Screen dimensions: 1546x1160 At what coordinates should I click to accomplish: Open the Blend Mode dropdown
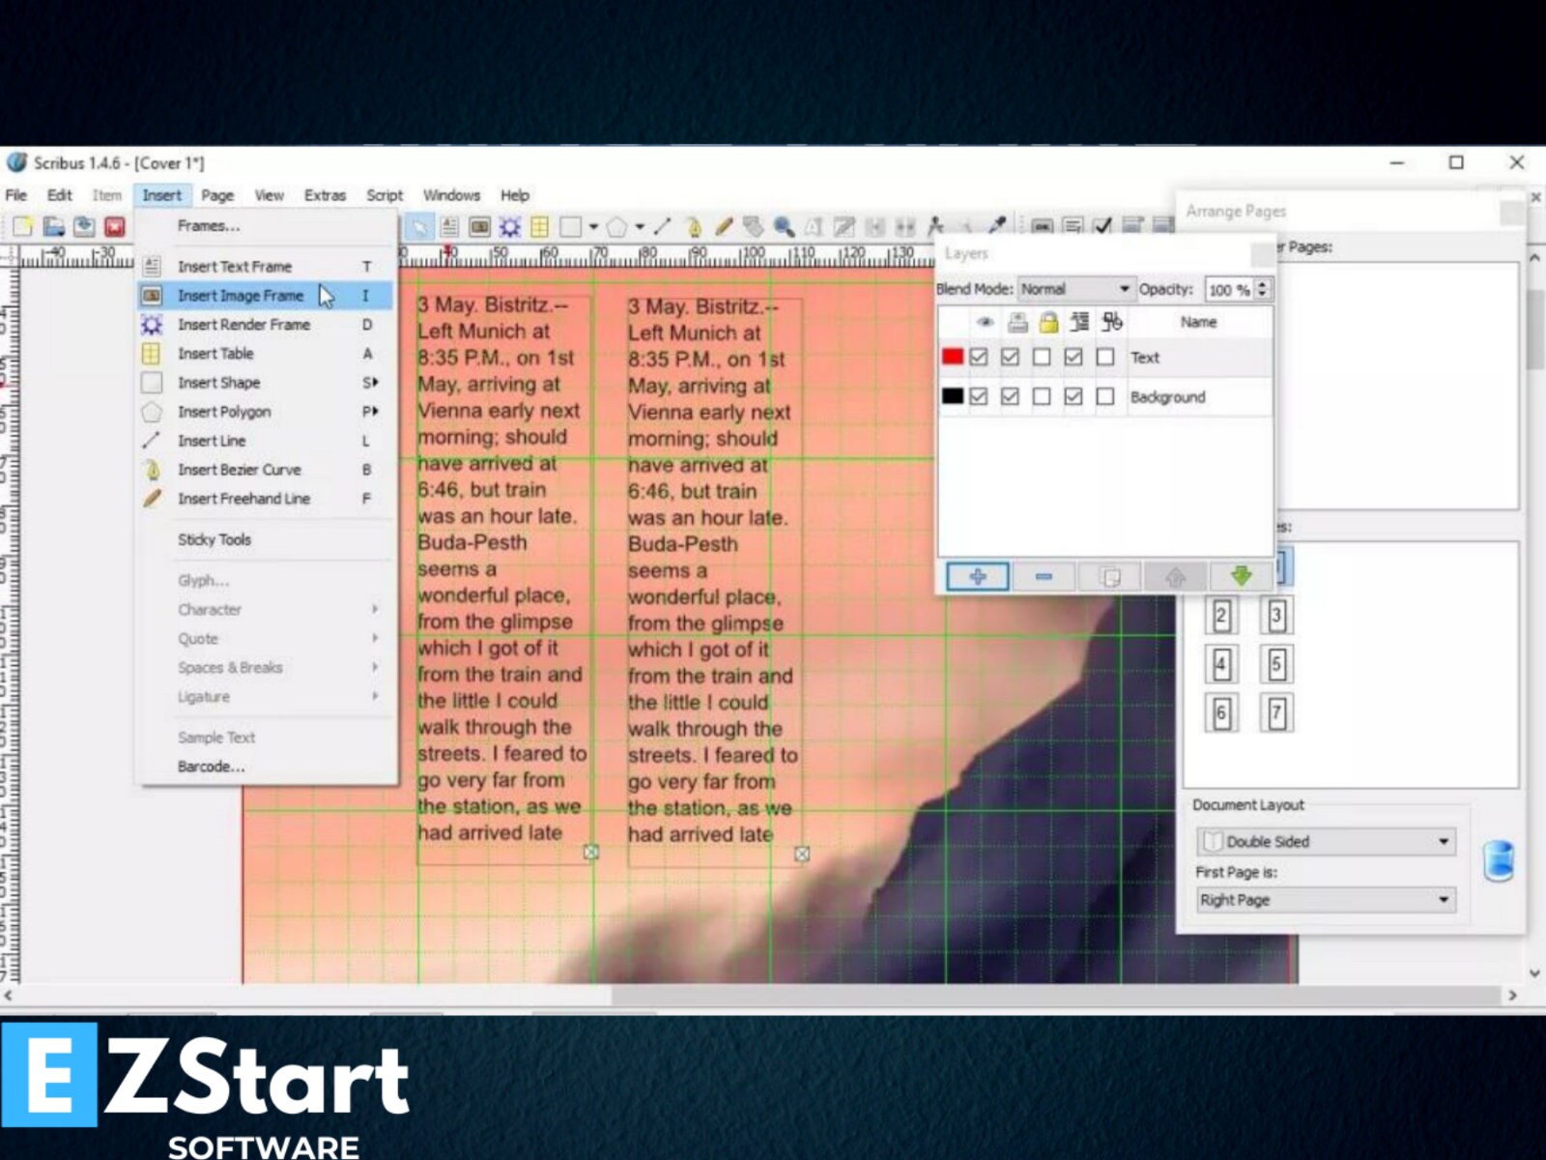coord(1075,288)
